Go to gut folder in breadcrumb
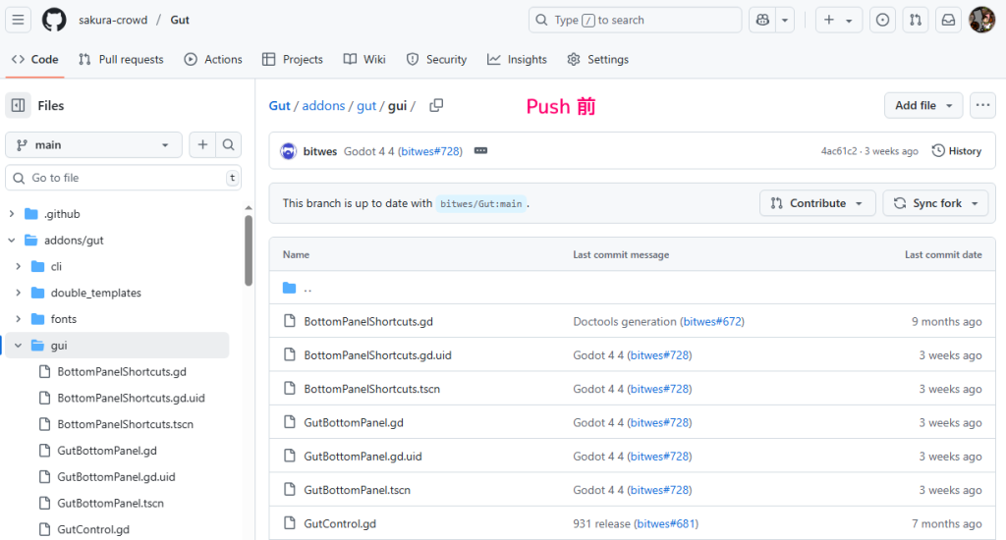The image size is (1006, 540). tap(366, 106)
